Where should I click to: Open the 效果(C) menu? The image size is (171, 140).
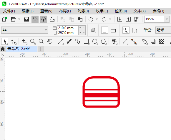[x=102, y=11]
